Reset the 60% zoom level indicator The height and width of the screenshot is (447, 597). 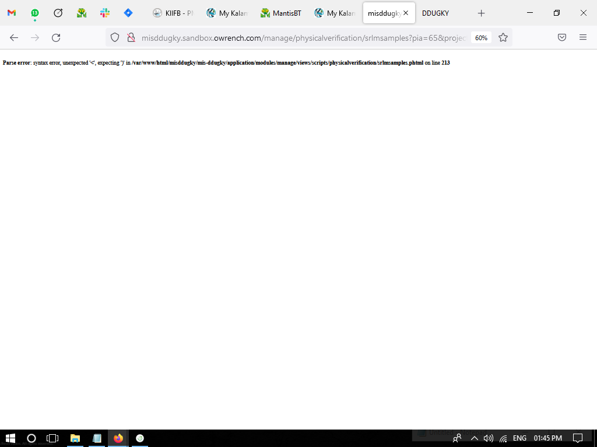[481, 38]
